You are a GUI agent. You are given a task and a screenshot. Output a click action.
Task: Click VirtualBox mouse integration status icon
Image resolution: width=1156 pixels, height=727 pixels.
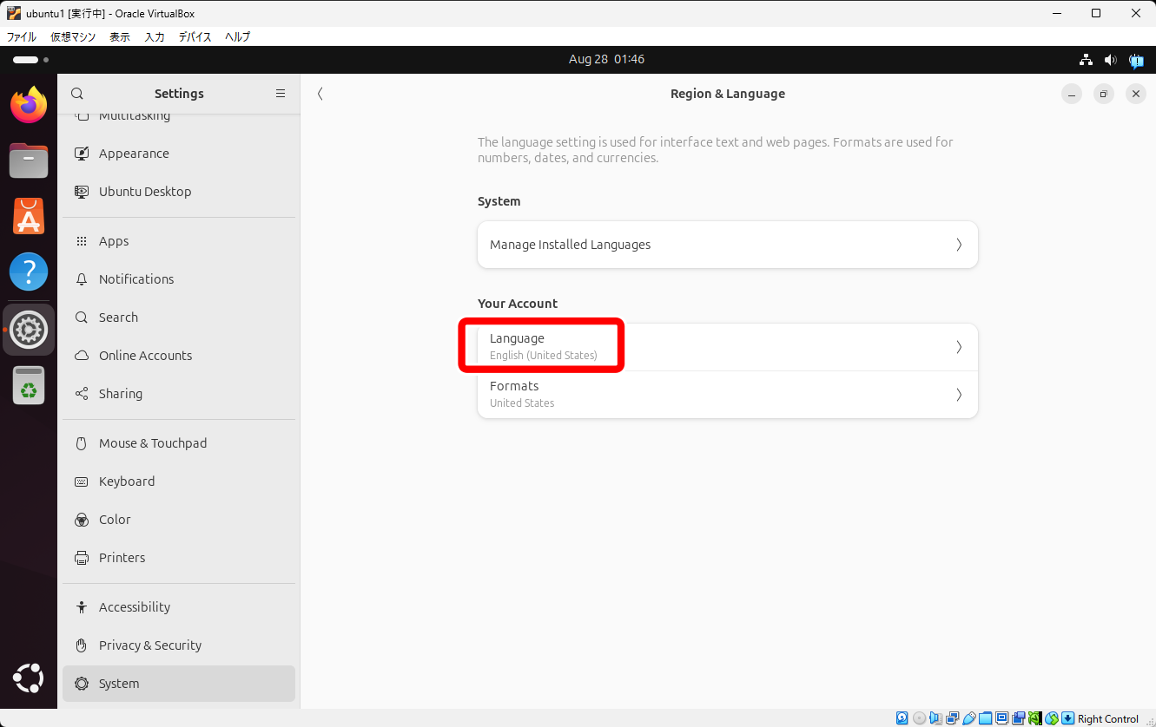click(x=1052, y=718)
